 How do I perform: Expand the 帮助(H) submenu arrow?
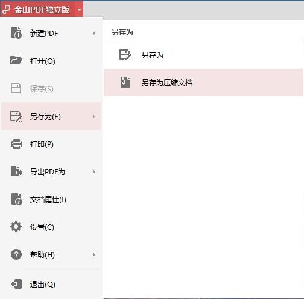(x=94, y=254)
